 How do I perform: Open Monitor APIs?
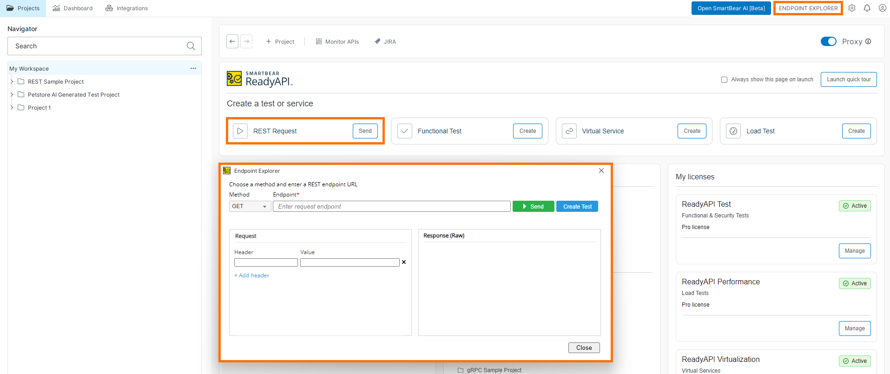337,41
